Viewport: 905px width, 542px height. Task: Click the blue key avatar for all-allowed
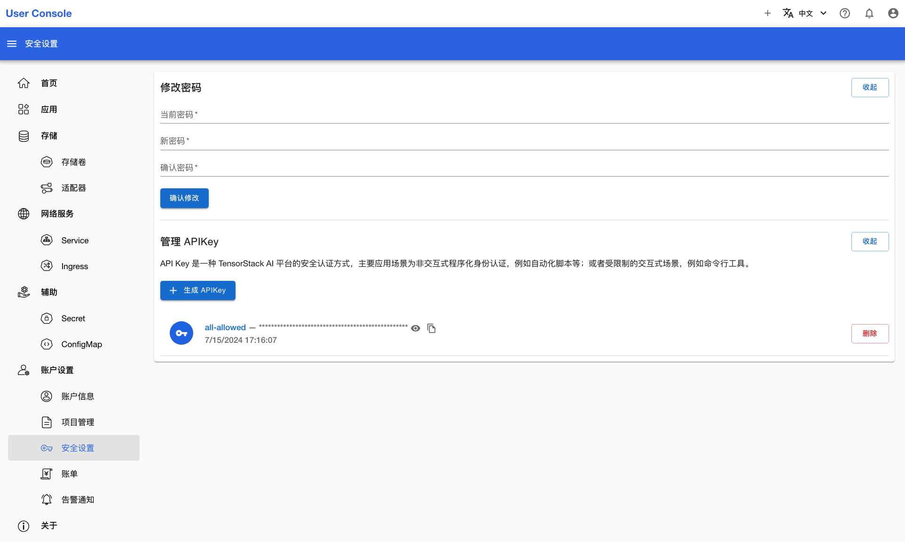point(181,333)
